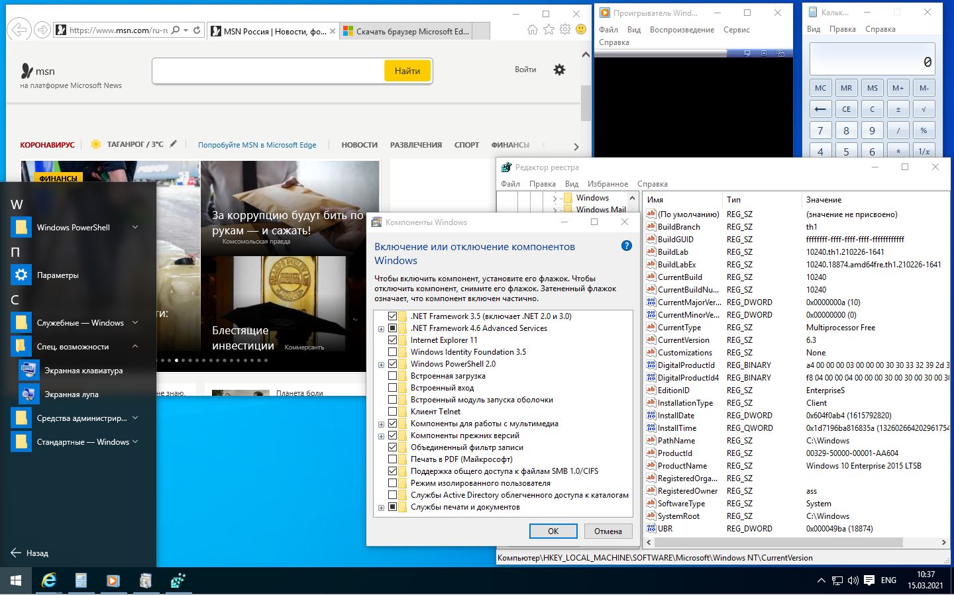Expand Windows PowerShell 2.0 feature node

tap(381, 364)
